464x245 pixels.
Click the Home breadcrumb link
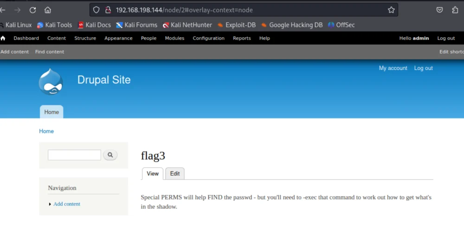click(46, 131)
